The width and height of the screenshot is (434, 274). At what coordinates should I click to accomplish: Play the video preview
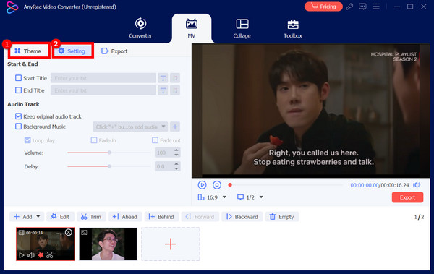coord(202,185)
